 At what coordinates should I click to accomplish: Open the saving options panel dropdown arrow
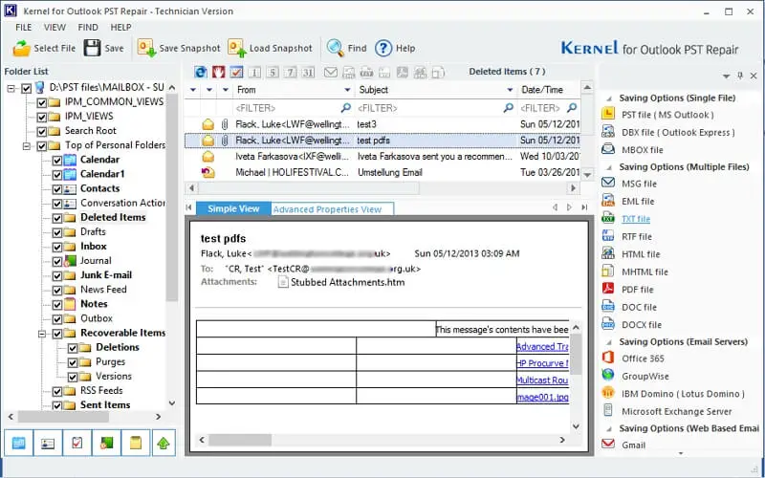point(727,76)
